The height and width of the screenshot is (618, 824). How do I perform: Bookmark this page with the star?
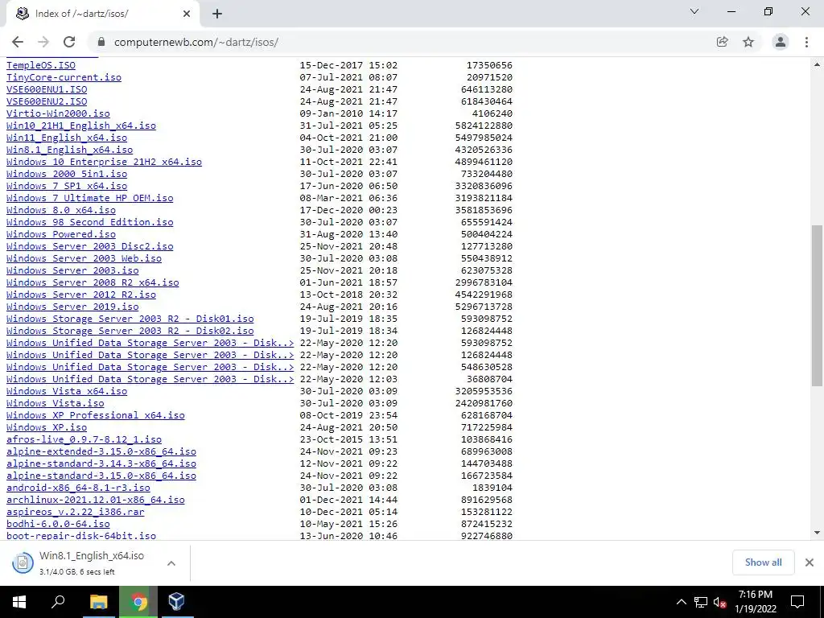748,42
